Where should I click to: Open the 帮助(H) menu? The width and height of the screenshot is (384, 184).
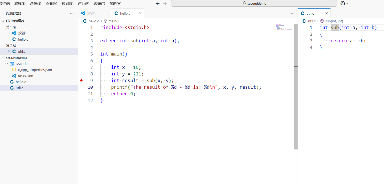tap(115, 4)
